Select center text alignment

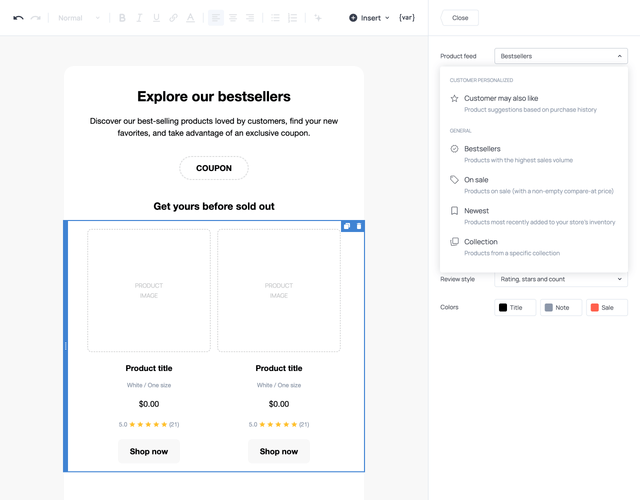(x=233, y=17)
